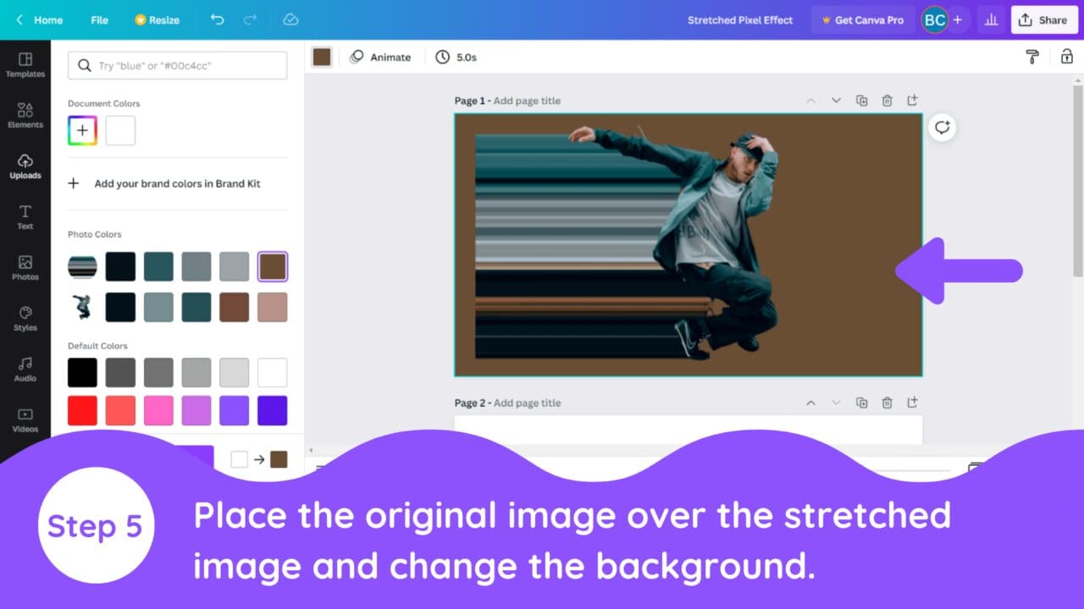The width and height of the screenshot is (1084, 609).
Task: Click the redo arrow icon
Action: coord(250,19)
